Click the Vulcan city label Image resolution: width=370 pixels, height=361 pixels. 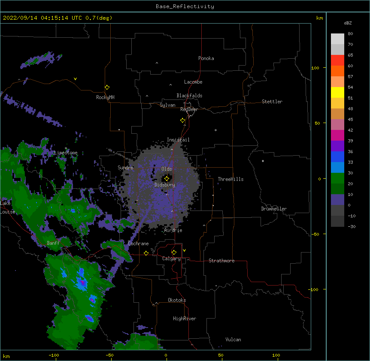point(233,340)
